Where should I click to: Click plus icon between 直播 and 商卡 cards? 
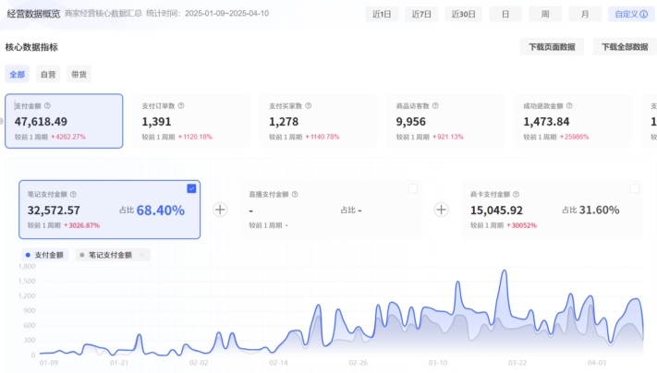441,210
